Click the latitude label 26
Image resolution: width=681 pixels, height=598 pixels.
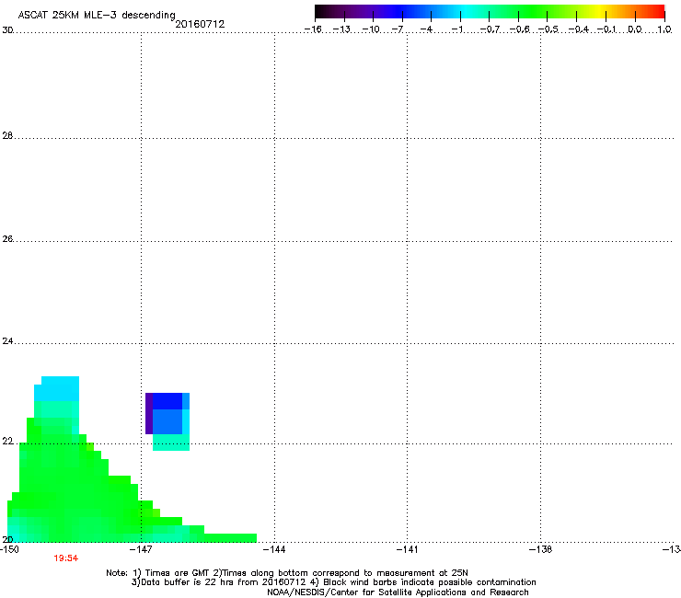(x=7, y=238)
